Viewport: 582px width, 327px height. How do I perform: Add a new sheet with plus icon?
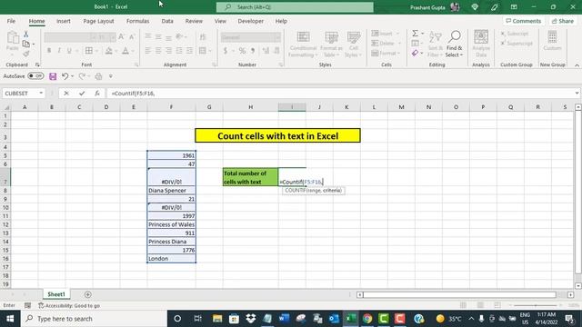coord(88,294)
